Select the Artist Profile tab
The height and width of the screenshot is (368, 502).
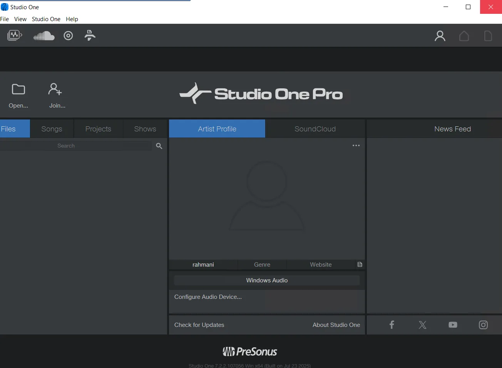[217, 129]
